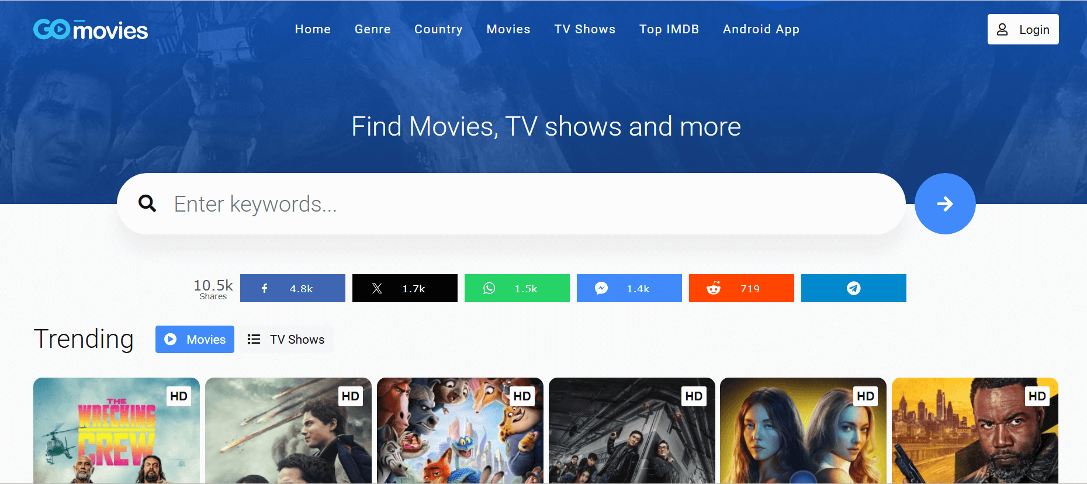Share via Telegram button
Viewport: 1087px width, 484px height.
(853, 288)
